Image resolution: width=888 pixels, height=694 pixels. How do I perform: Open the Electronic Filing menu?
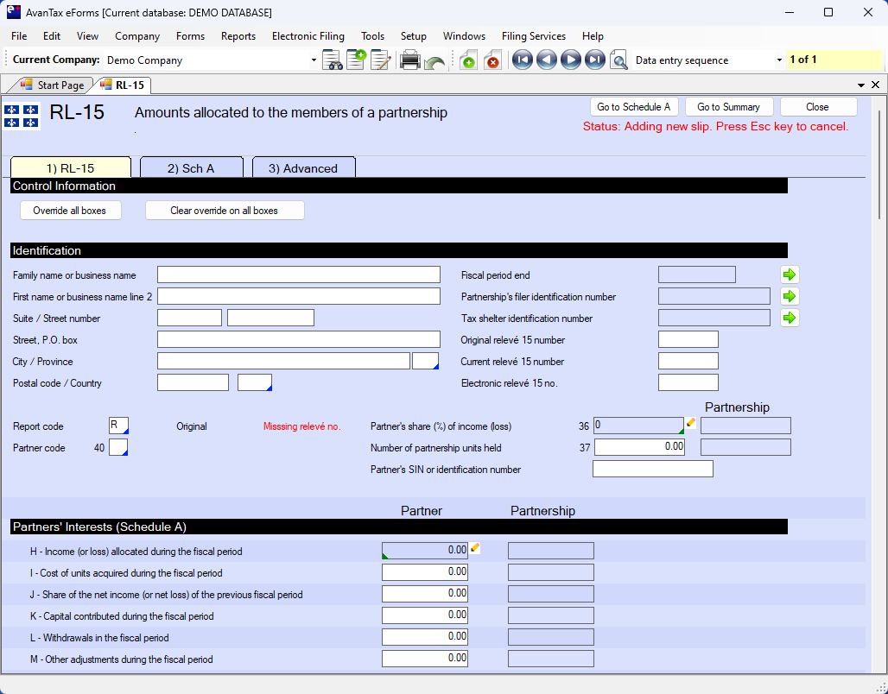(x=308, y=36)
